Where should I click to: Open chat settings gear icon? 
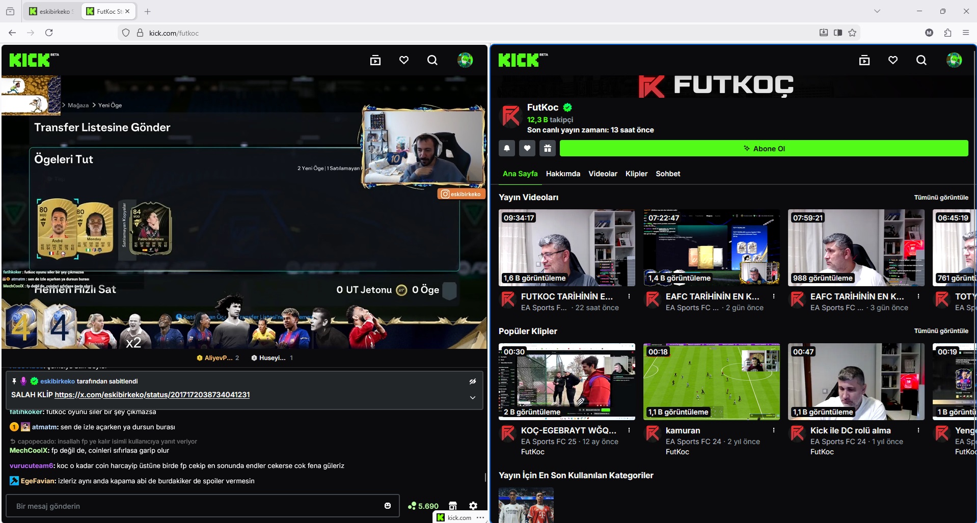pos(473,506)
